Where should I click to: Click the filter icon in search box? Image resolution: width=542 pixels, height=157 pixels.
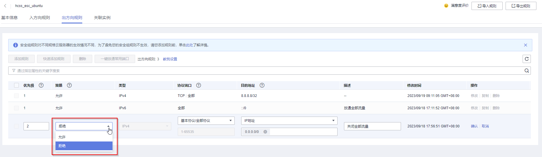coord(14,71)
